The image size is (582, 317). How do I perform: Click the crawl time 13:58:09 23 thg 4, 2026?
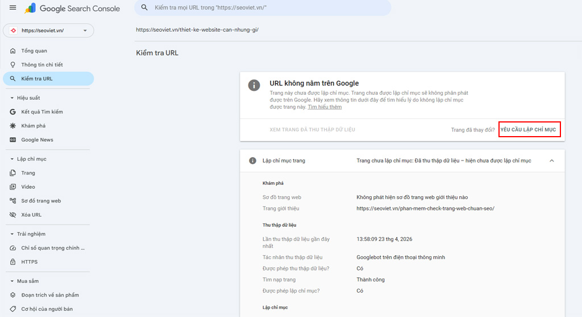[384, 239]
